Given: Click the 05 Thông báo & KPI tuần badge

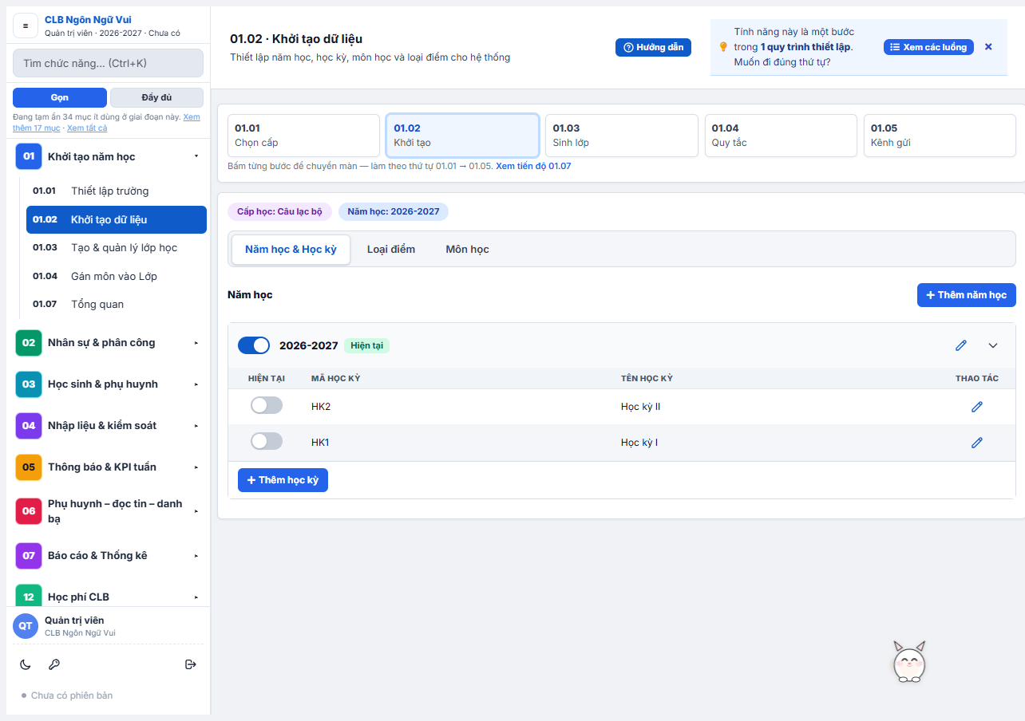Looking at the screenshot, I should coord(29,467).
